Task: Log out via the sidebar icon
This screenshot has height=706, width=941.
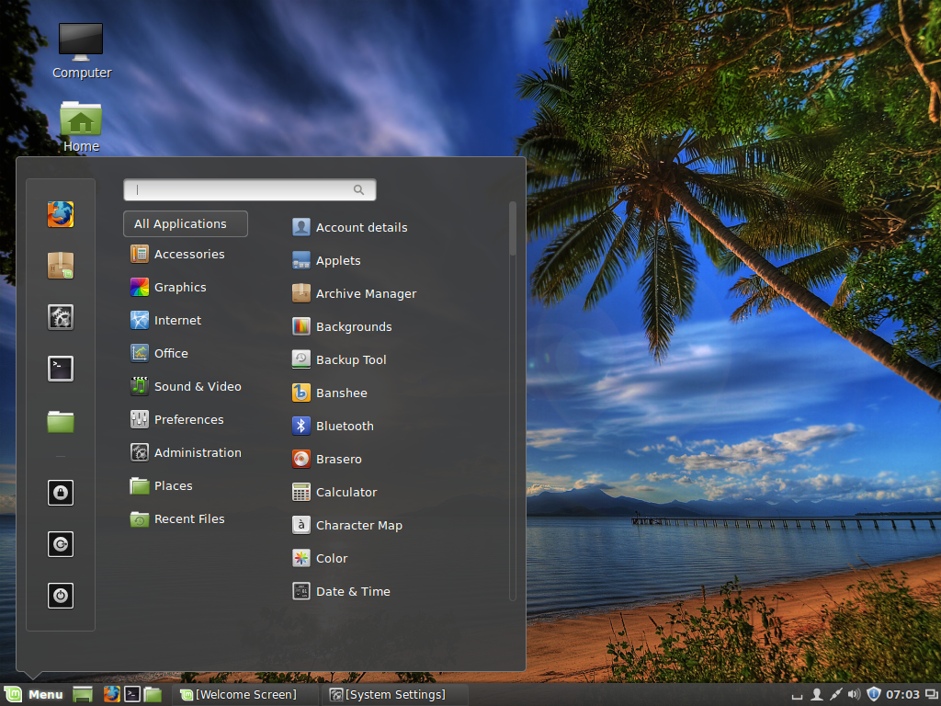Action: (x=60, y=544)
